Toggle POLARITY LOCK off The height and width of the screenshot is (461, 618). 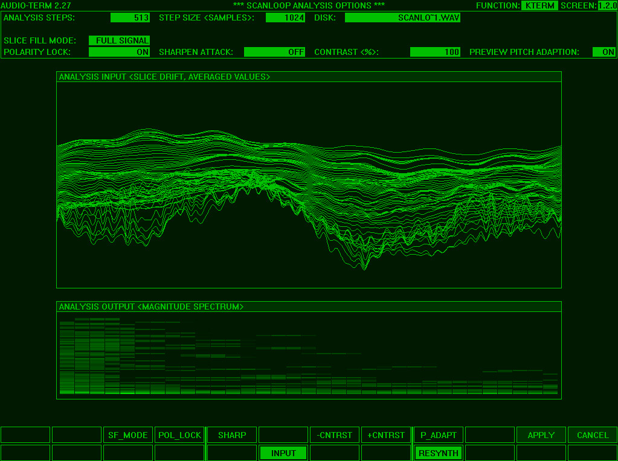click(x=118, y=51)
